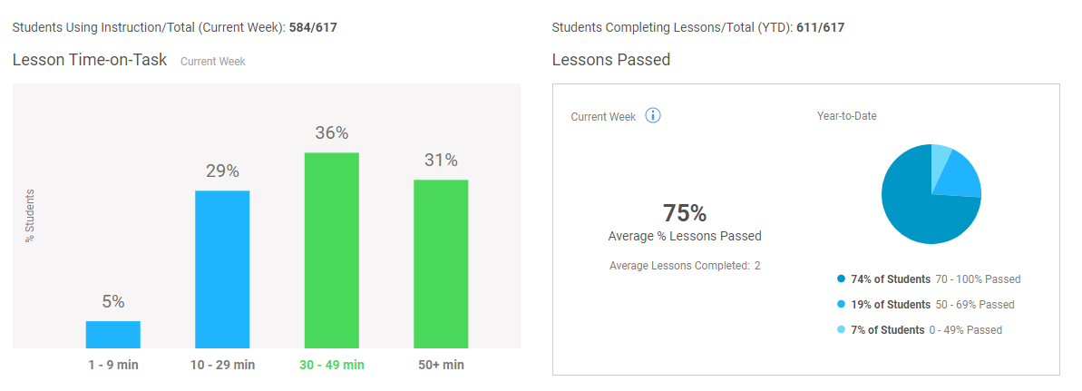Click the 611/617 students completing lessons count
1082x391 pixels.
(821, 27)
